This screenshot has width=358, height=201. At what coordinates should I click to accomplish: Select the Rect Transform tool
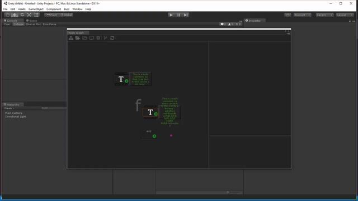(x=36, y=15)
